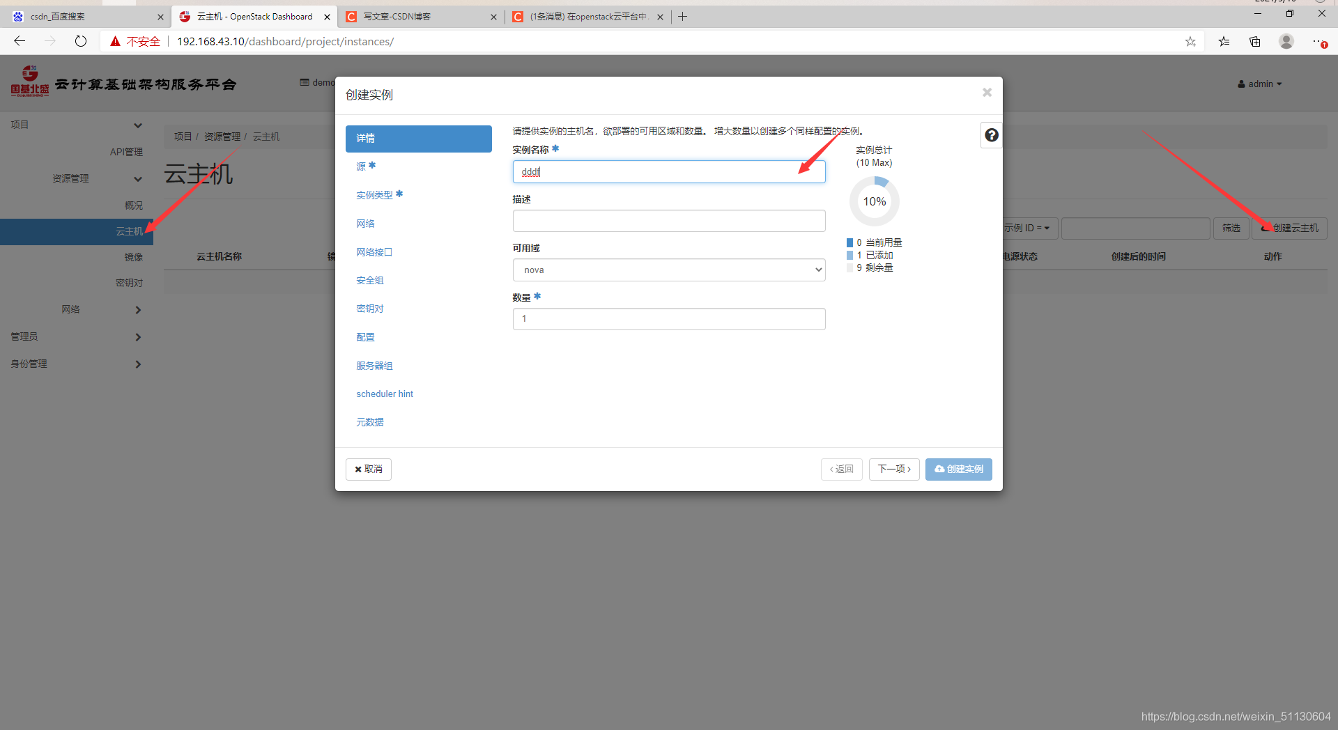
Task: Close the 写文章-CSDN博客 tab
Action: [493, 17]
